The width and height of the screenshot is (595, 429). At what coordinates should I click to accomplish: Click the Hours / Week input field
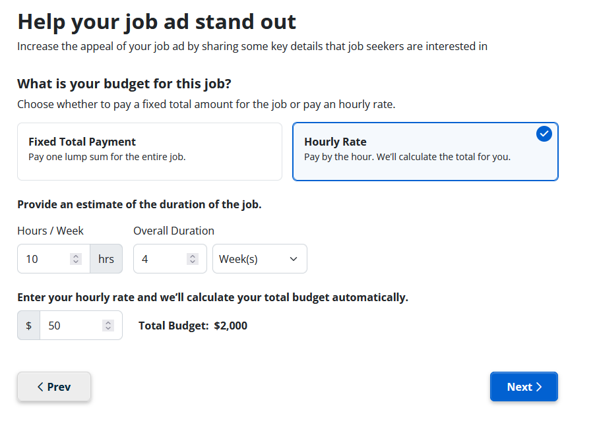click(53, 259)
